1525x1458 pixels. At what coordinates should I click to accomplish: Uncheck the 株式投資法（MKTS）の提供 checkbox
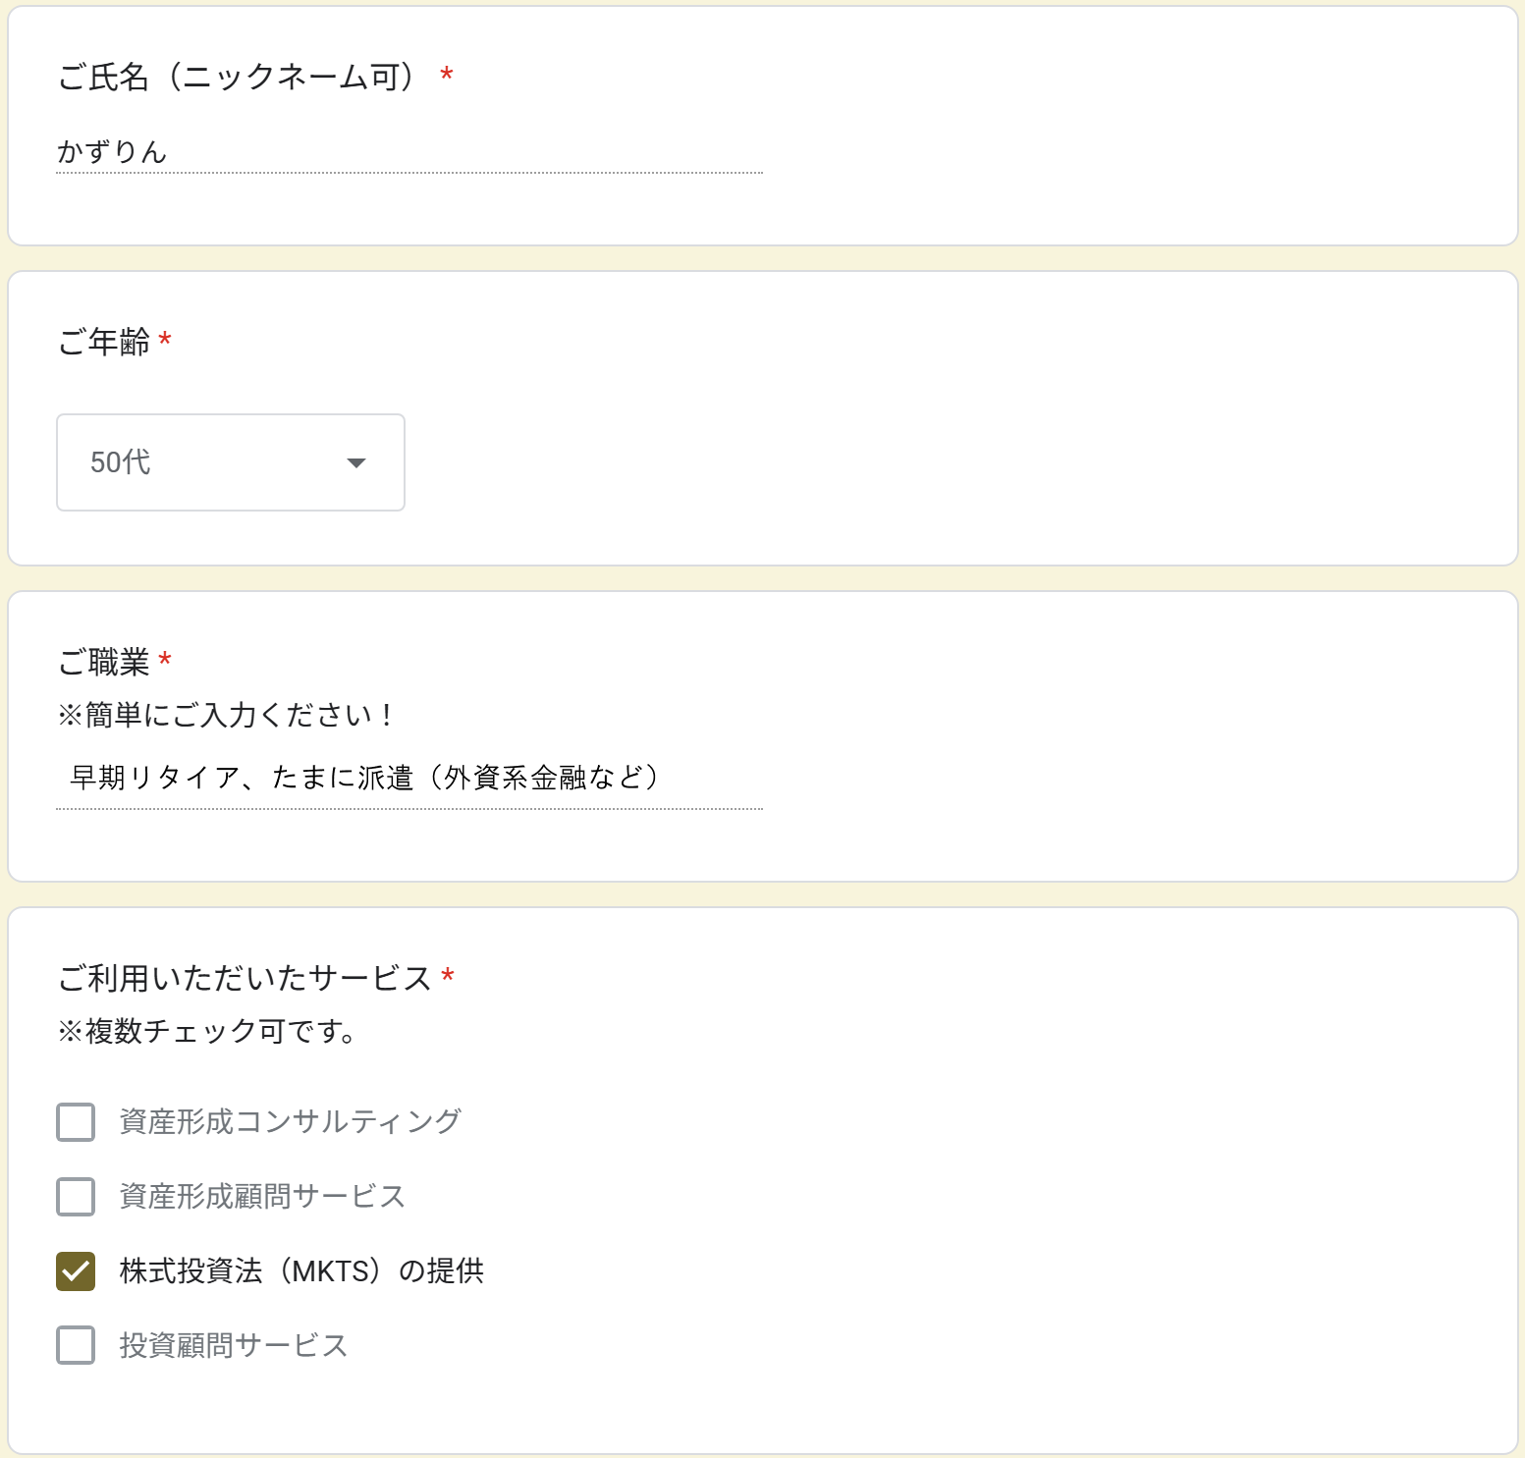click(76, 1271)
